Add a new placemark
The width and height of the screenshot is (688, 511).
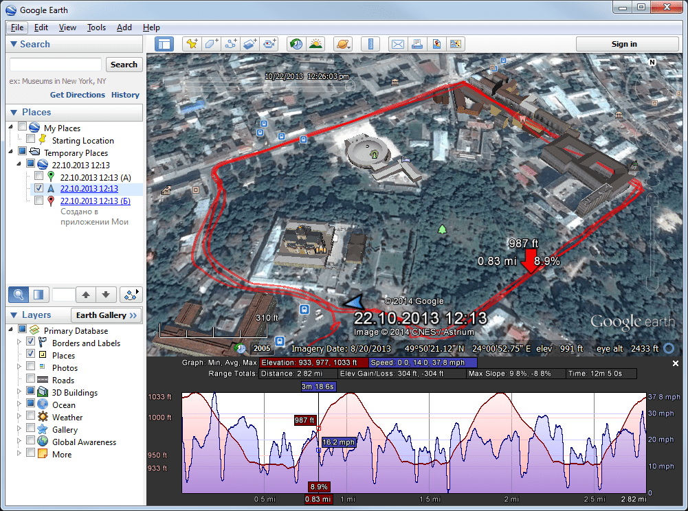click(x=192, y=43)
